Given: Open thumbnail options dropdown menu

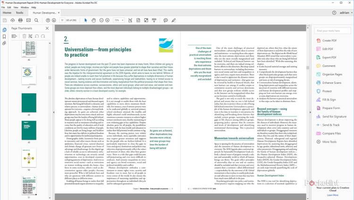Looking at the screenshot, I should pos(15,36).
